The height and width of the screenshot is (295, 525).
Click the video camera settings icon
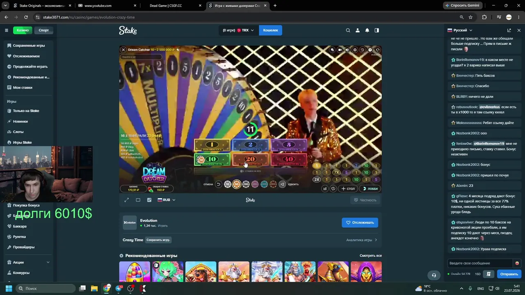340,50
